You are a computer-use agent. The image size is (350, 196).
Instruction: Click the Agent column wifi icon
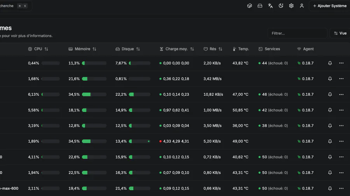[x=299, y=49]
